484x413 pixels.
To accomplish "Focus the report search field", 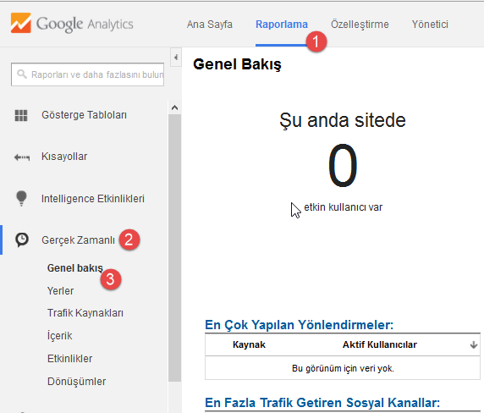I will [x=88, y=74].
